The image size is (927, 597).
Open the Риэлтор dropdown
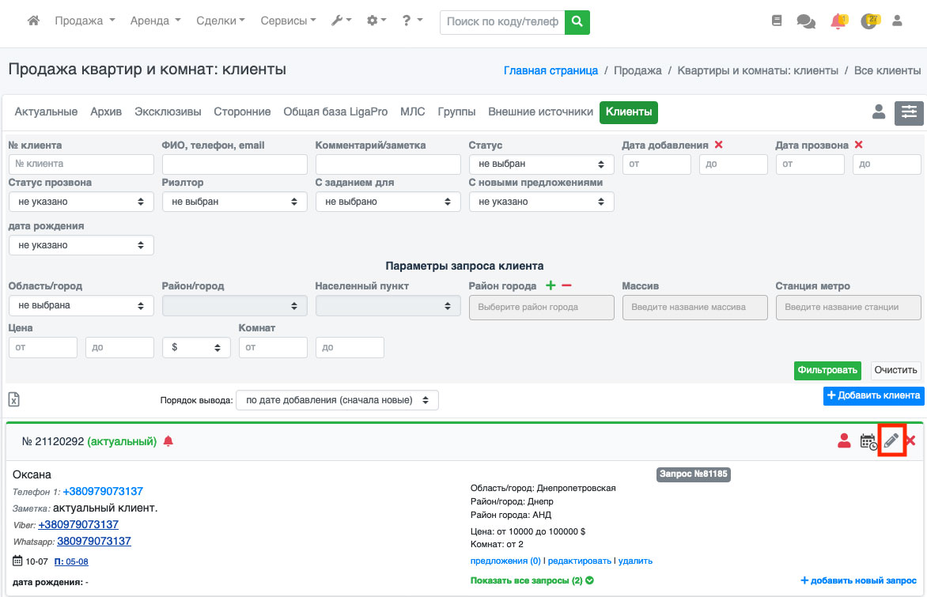coord(234,202)
